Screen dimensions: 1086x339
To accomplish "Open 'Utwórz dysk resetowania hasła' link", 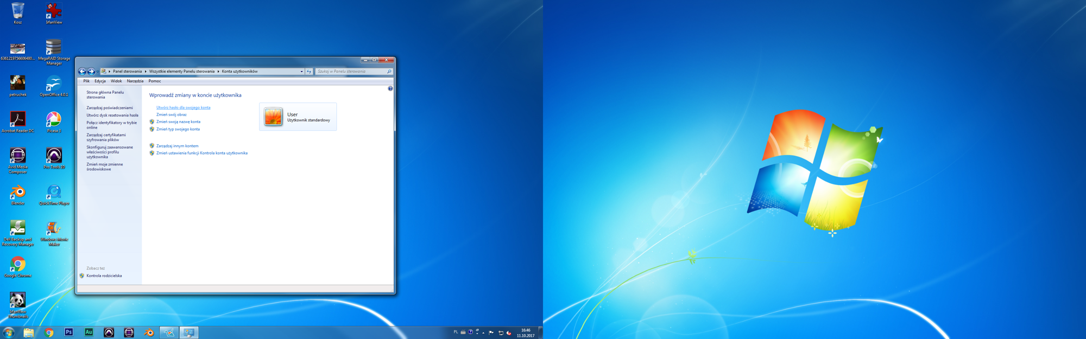I will [x=112, y=116].
